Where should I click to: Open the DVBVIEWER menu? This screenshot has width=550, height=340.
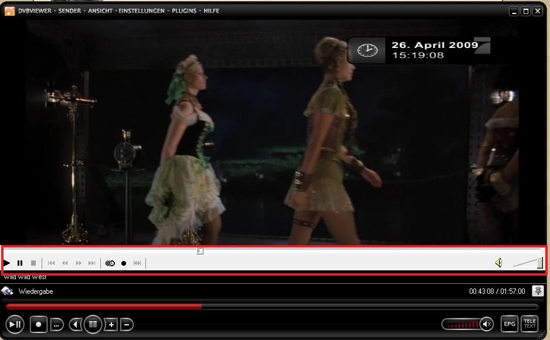click(x=35, y=11)
